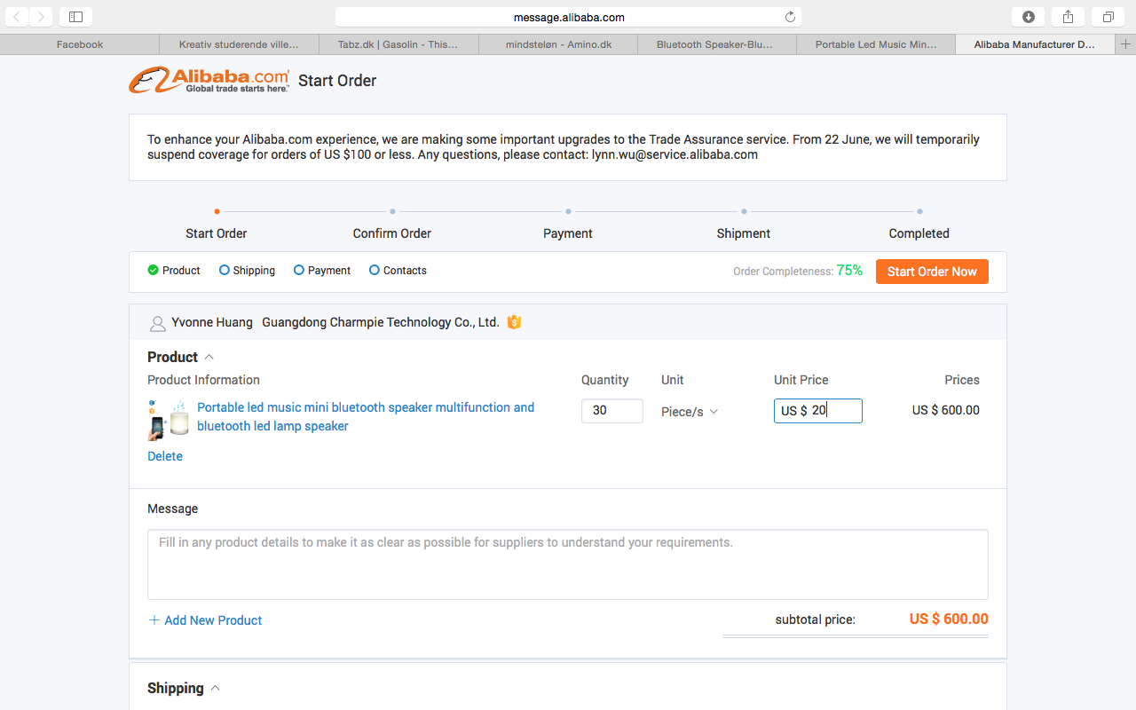Switch to the mindsteløn Amino.dk tab

[x=557, y=44]
